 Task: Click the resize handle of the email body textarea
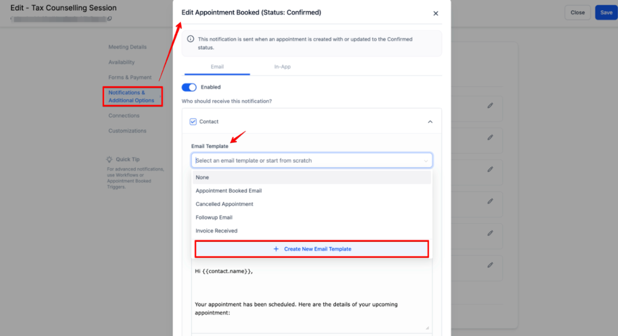(x=427, y=328)
